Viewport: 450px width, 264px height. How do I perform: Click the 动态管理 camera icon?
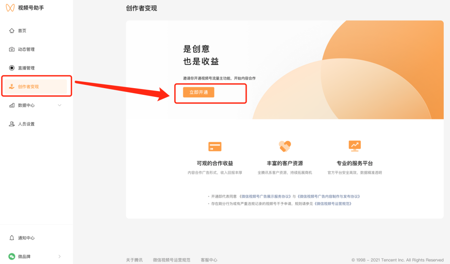click(12, 49)
